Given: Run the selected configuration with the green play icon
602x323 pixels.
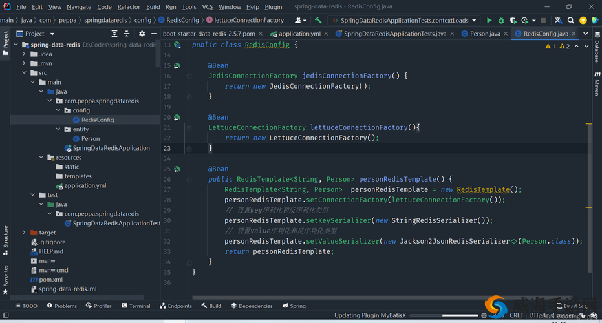Looking at the screenshot, I should 489,20.
